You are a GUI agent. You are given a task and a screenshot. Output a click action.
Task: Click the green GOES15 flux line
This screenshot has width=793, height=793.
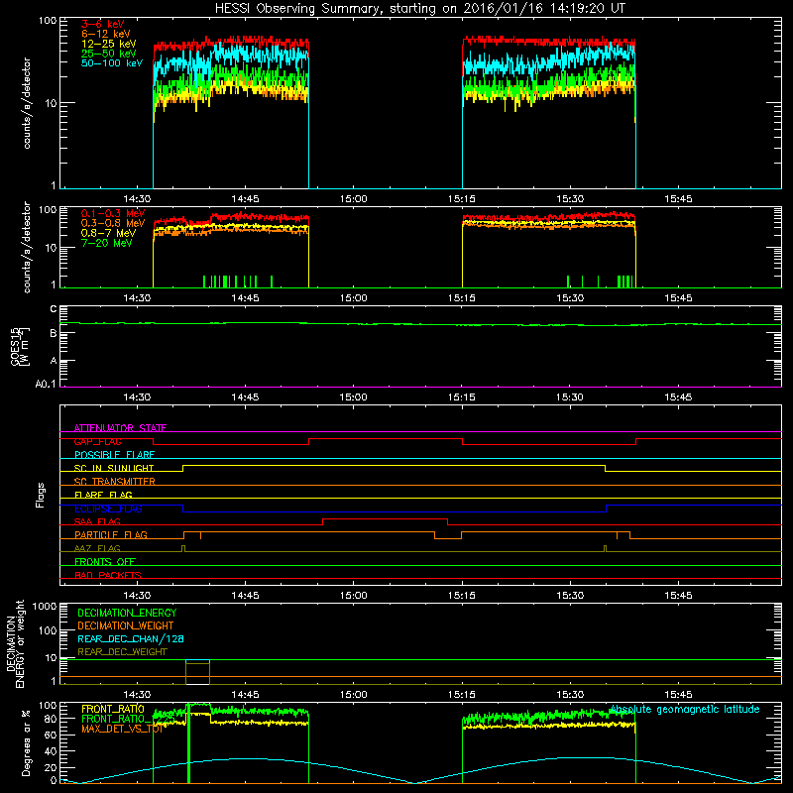[x=420, y=324]
